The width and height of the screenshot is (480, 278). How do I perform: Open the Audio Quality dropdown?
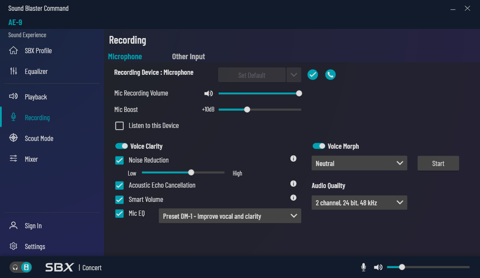click(359, 202)
